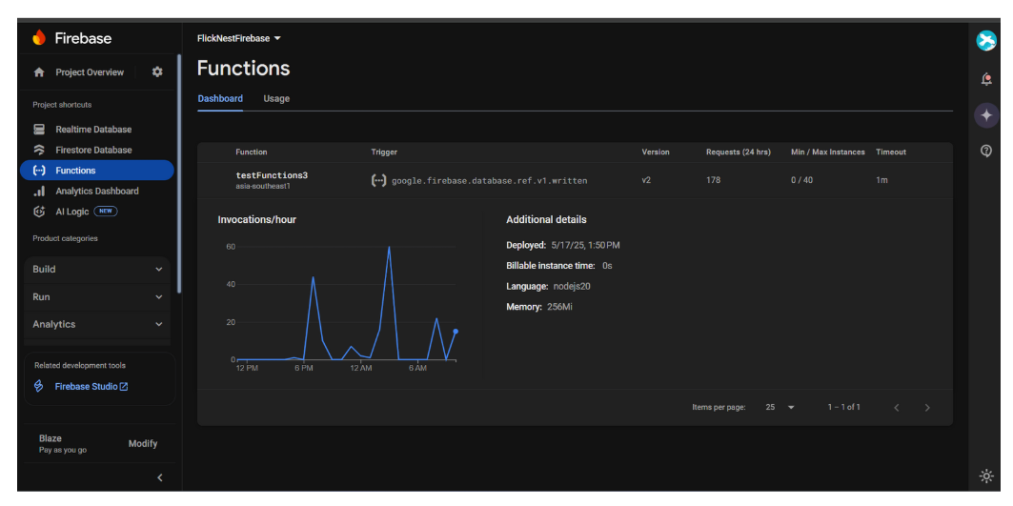Click the nodejs20 language value
This screenshot has width=1013, height=506.
(572, 286)
